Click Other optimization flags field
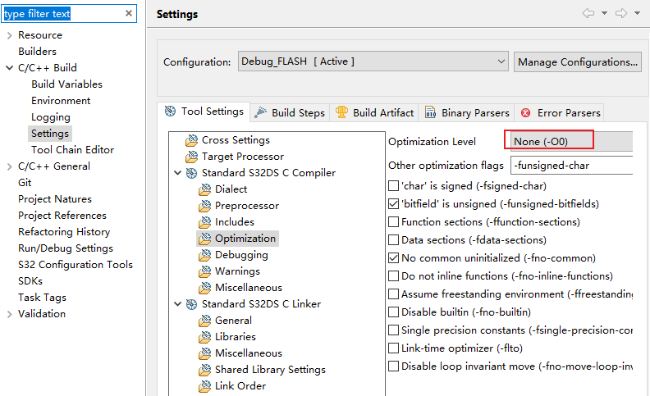The width and height of the screenshot is (650, 396). pos(572,166)
